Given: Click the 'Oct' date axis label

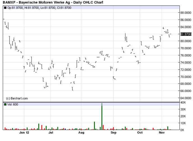Looking at the screenshot, I should tap(140, 133).
